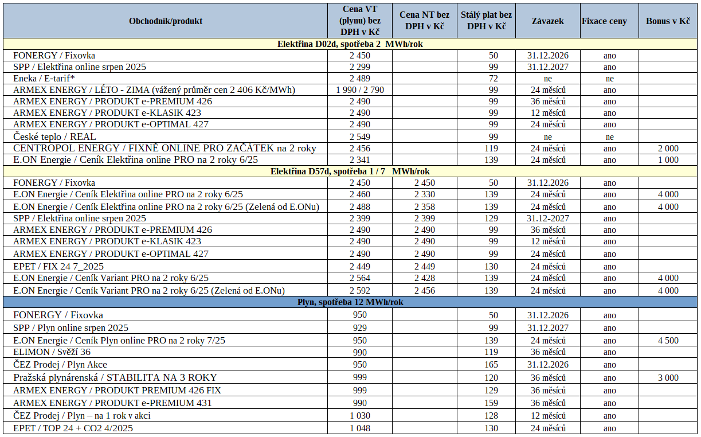The width and height of the screenshot is (701, 437).
Task: Click the 'Eneka / E-tarif*' product name
Action: 45,78
